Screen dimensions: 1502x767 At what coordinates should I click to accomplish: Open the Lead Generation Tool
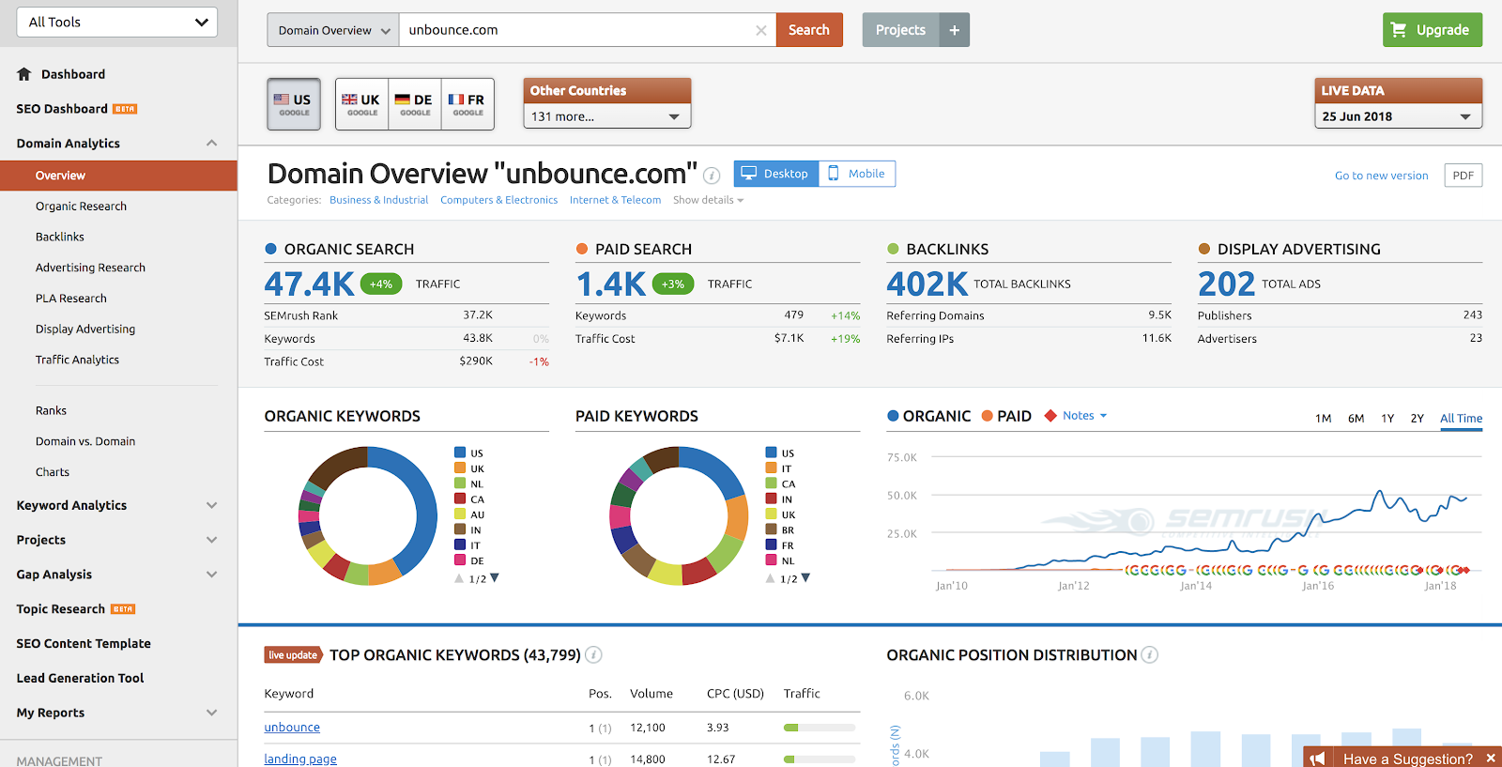pos(80,678)
